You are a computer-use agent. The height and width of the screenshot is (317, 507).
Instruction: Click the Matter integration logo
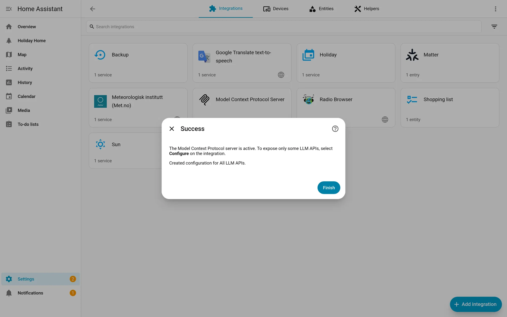click(412, 55)
